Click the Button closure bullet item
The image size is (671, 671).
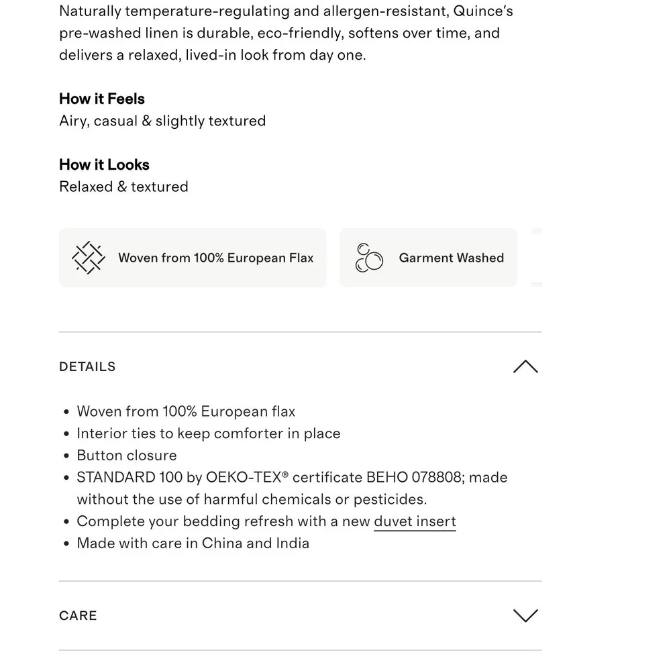coord(127,456)
